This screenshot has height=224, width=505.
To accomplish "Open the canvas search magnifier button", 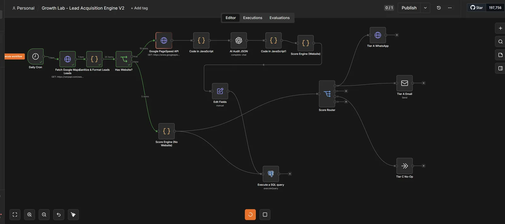I will tap(500, 42).
